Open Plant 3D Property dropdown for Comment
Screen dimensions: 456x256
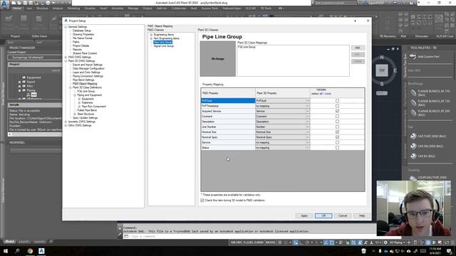307,117
